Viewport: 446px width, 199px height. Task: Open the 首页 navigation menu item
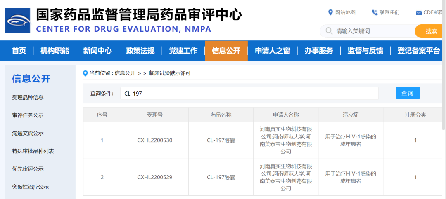click(19, 51)
